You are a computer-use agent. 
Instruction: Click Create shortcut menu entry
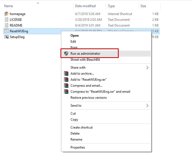81,127
